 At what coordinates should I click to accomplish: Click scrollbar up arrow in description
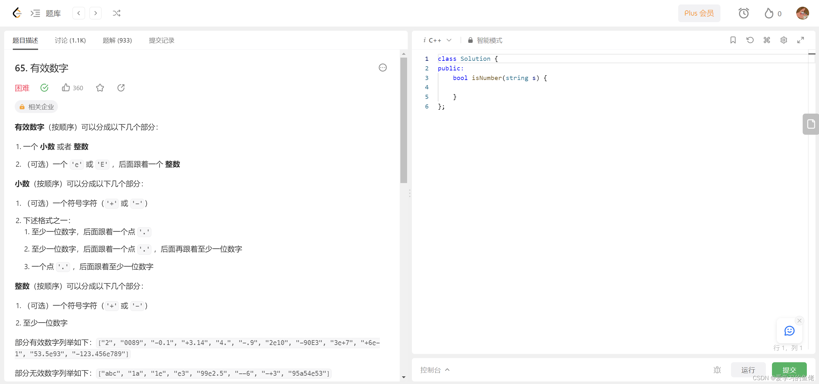coord(404,54)
